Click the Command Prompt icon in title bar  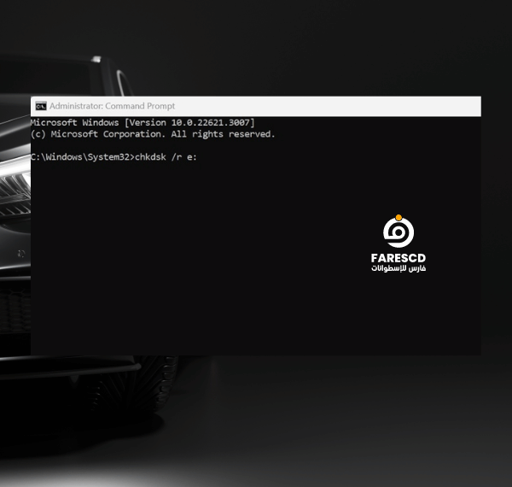coord(41,106)
